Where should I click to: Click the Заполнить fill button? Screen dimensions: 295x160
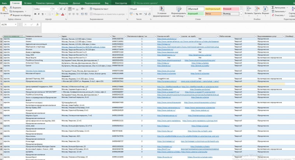pyautogui.click(x=280, y=11)
